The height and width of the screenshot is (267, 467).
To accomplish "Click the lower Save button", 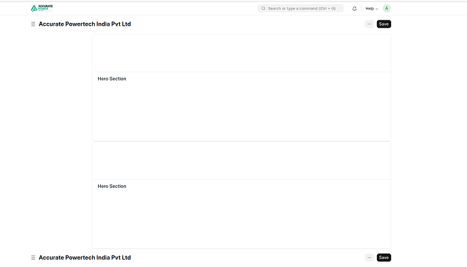I will (x=384, y=258).
